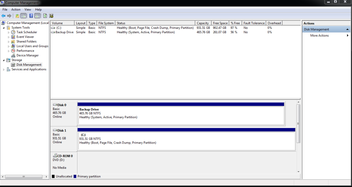Toggle the Show/Hide Console Tree icon

[x=23, y=16]
